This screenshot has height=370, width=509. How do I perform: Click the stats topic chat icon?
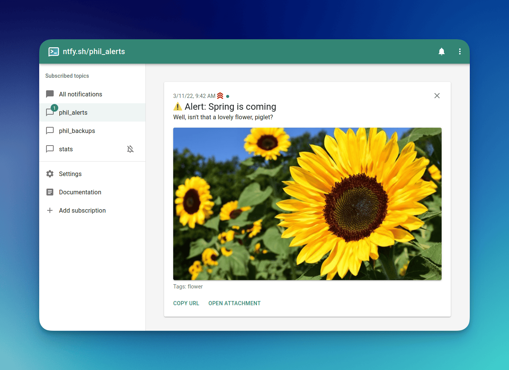[x=50, y=149]
